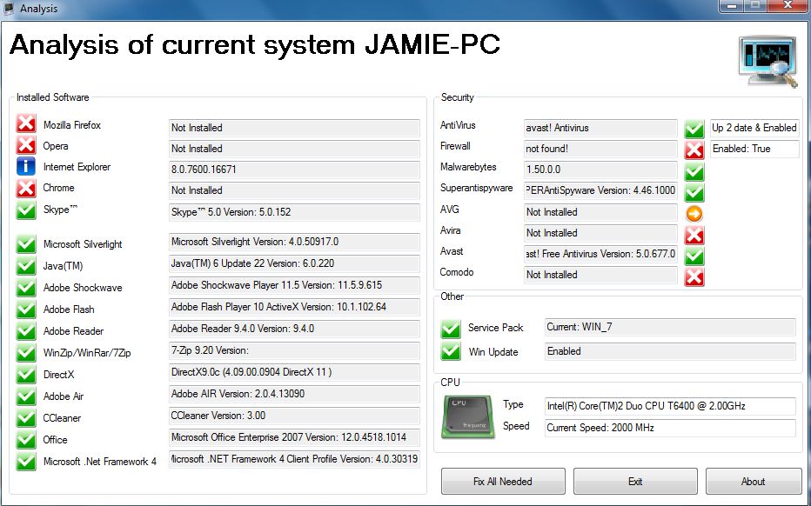Click the monitor analysis logo icon
811x506 pixels.
tap(767, 62)
